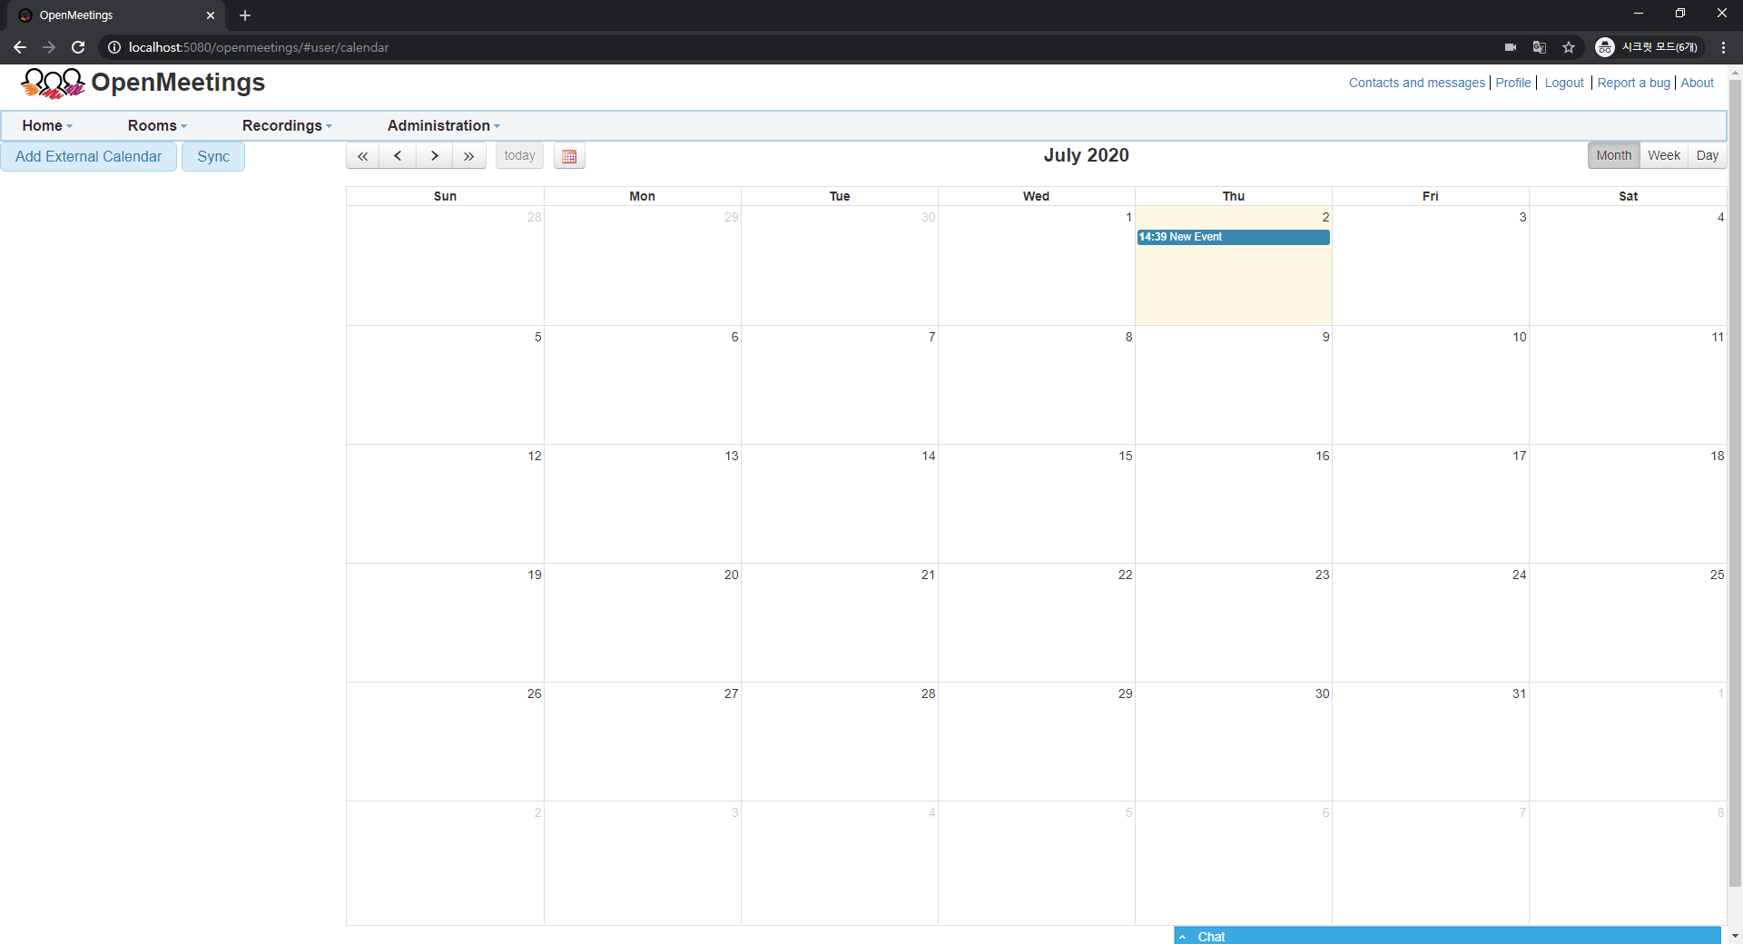Switch calendar to Week view
The height and width of the screenshot is (944, 1743).
click(1664, 156)
